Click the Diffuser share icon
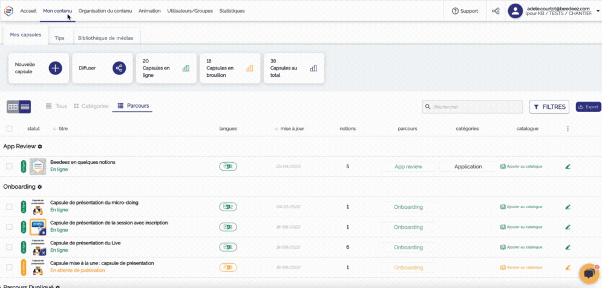The width and height of the screenshot is (602, 288). pos(119,68)
